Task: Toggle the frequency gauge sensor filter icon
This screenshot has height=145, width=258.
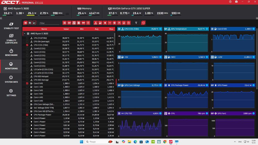Action: click(119, 23)
